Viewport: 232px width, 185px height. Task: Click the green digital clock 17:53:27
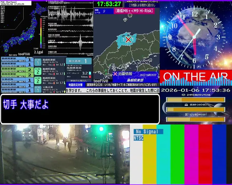click(109, 4)
